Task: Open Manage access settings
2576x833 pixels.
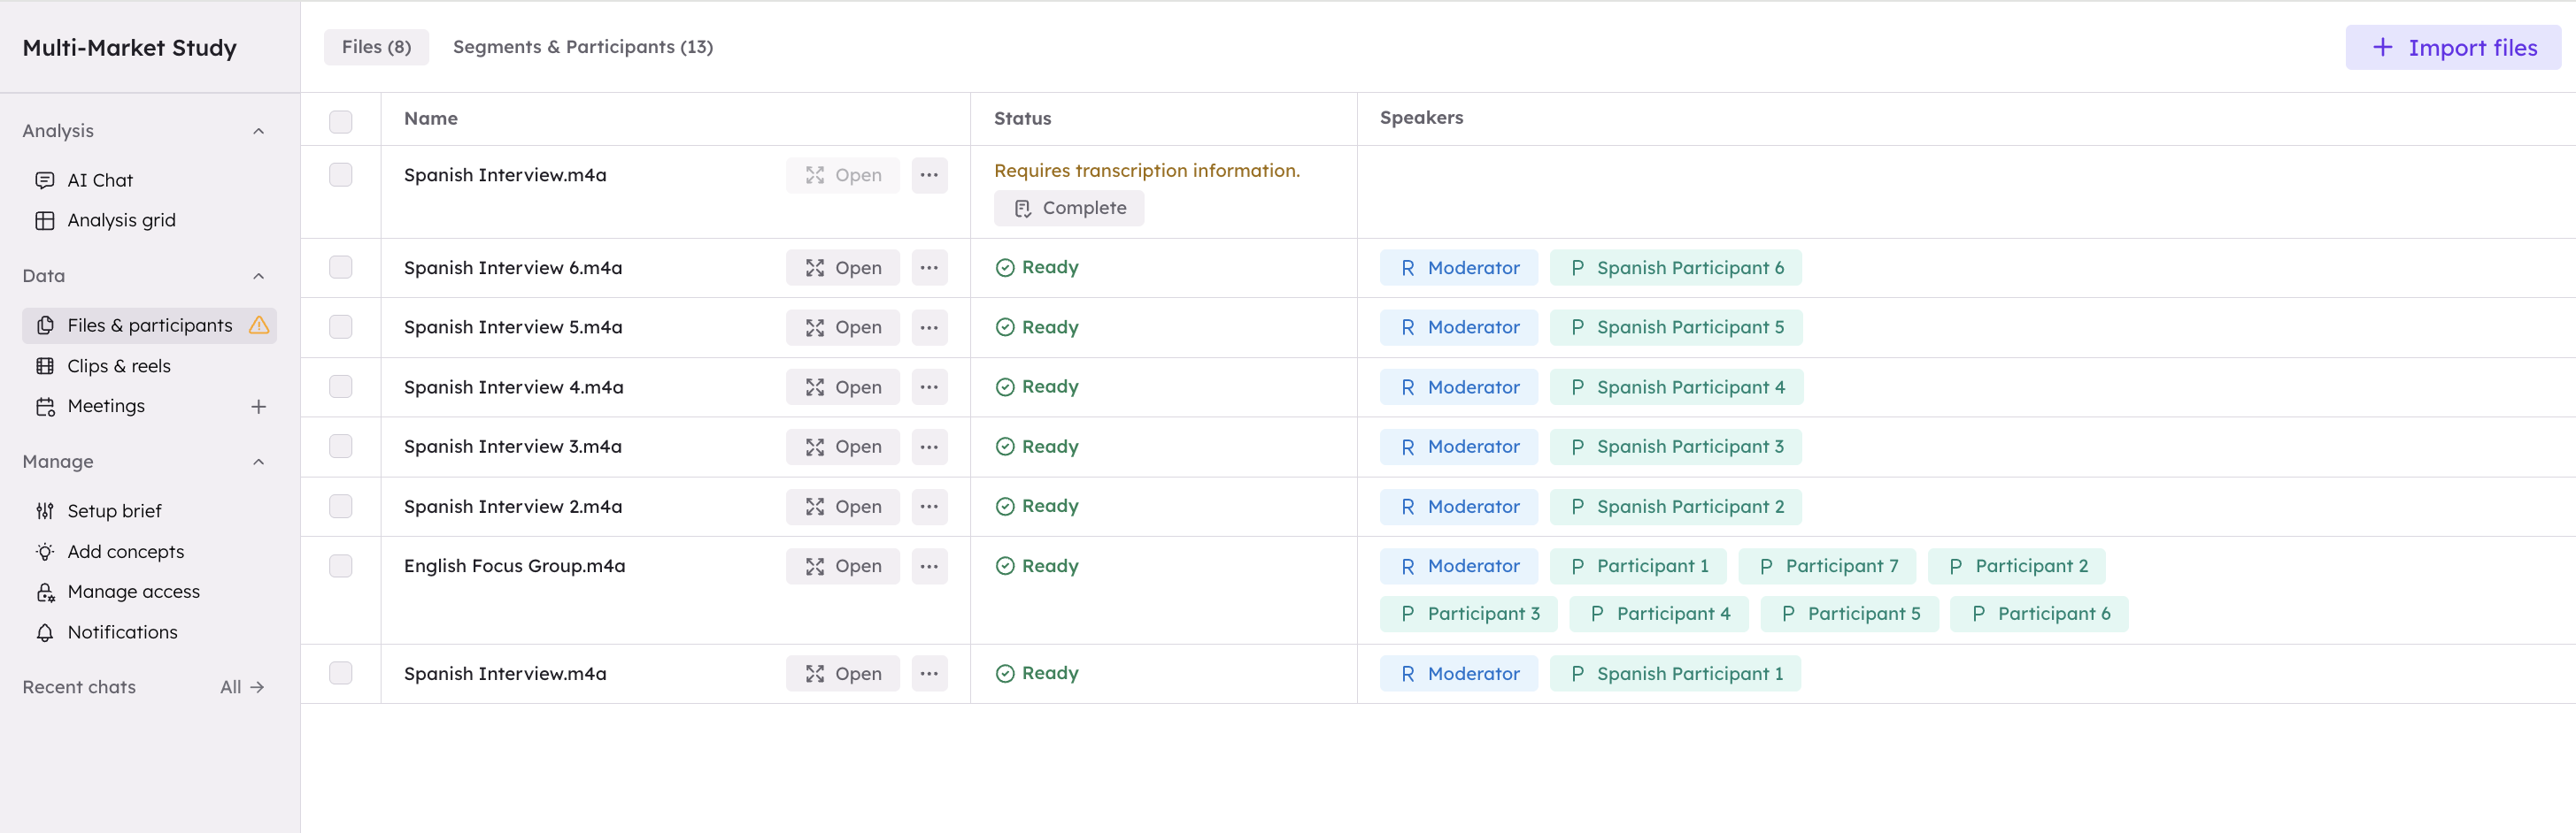Action: pos(133,592)
